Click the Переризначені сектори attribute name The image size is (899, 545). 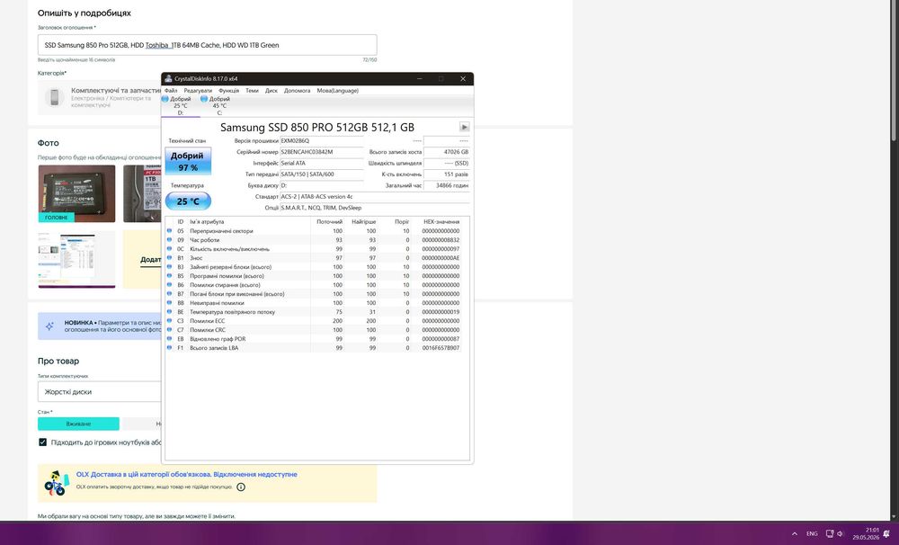click(x=221, y=230)
